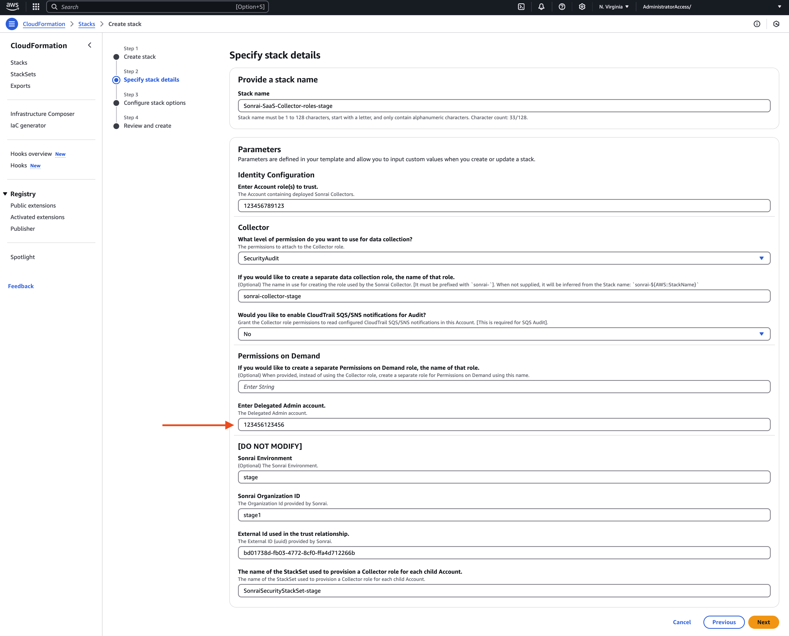Collapse the Registry section

pos(5,194)
